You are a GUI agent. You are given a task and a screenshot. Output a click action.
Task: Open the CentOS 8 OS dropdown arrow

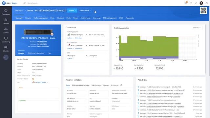click(47, 82)
